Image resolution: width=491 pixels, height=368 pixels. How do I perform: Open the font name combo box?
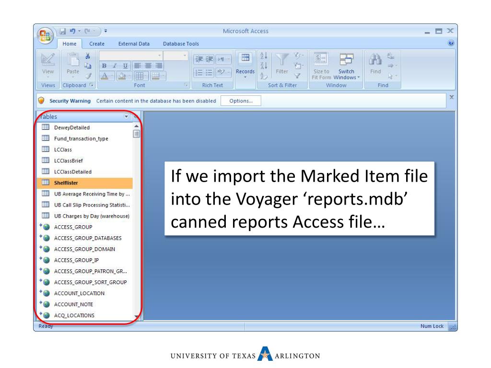click(x=130, y=56)
